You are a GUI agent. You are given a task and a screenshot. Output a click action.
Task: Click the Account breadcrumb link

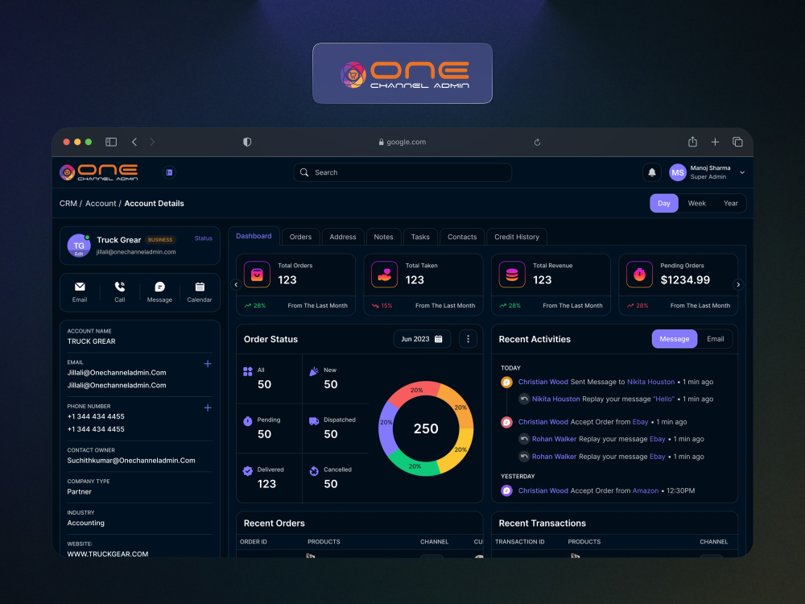point(101,204)
